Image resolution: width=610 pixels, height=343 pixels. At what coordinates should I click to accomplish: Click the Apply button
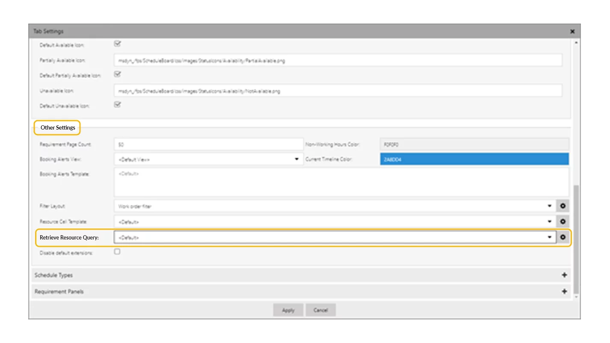point(288,310)
